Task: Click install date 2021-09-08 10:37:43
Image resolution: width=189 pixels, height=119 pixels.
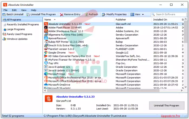Action: click(x=166, y=85)
